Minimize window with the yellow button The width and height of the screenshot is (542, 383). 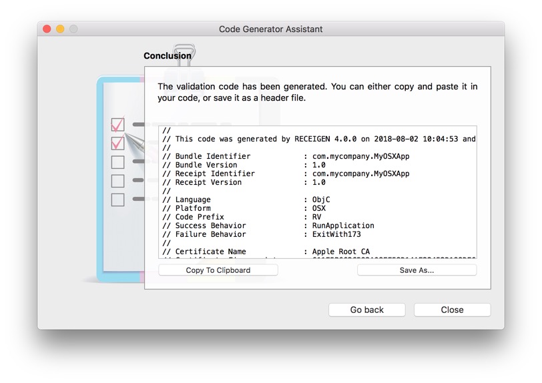(x=60, y=29)
